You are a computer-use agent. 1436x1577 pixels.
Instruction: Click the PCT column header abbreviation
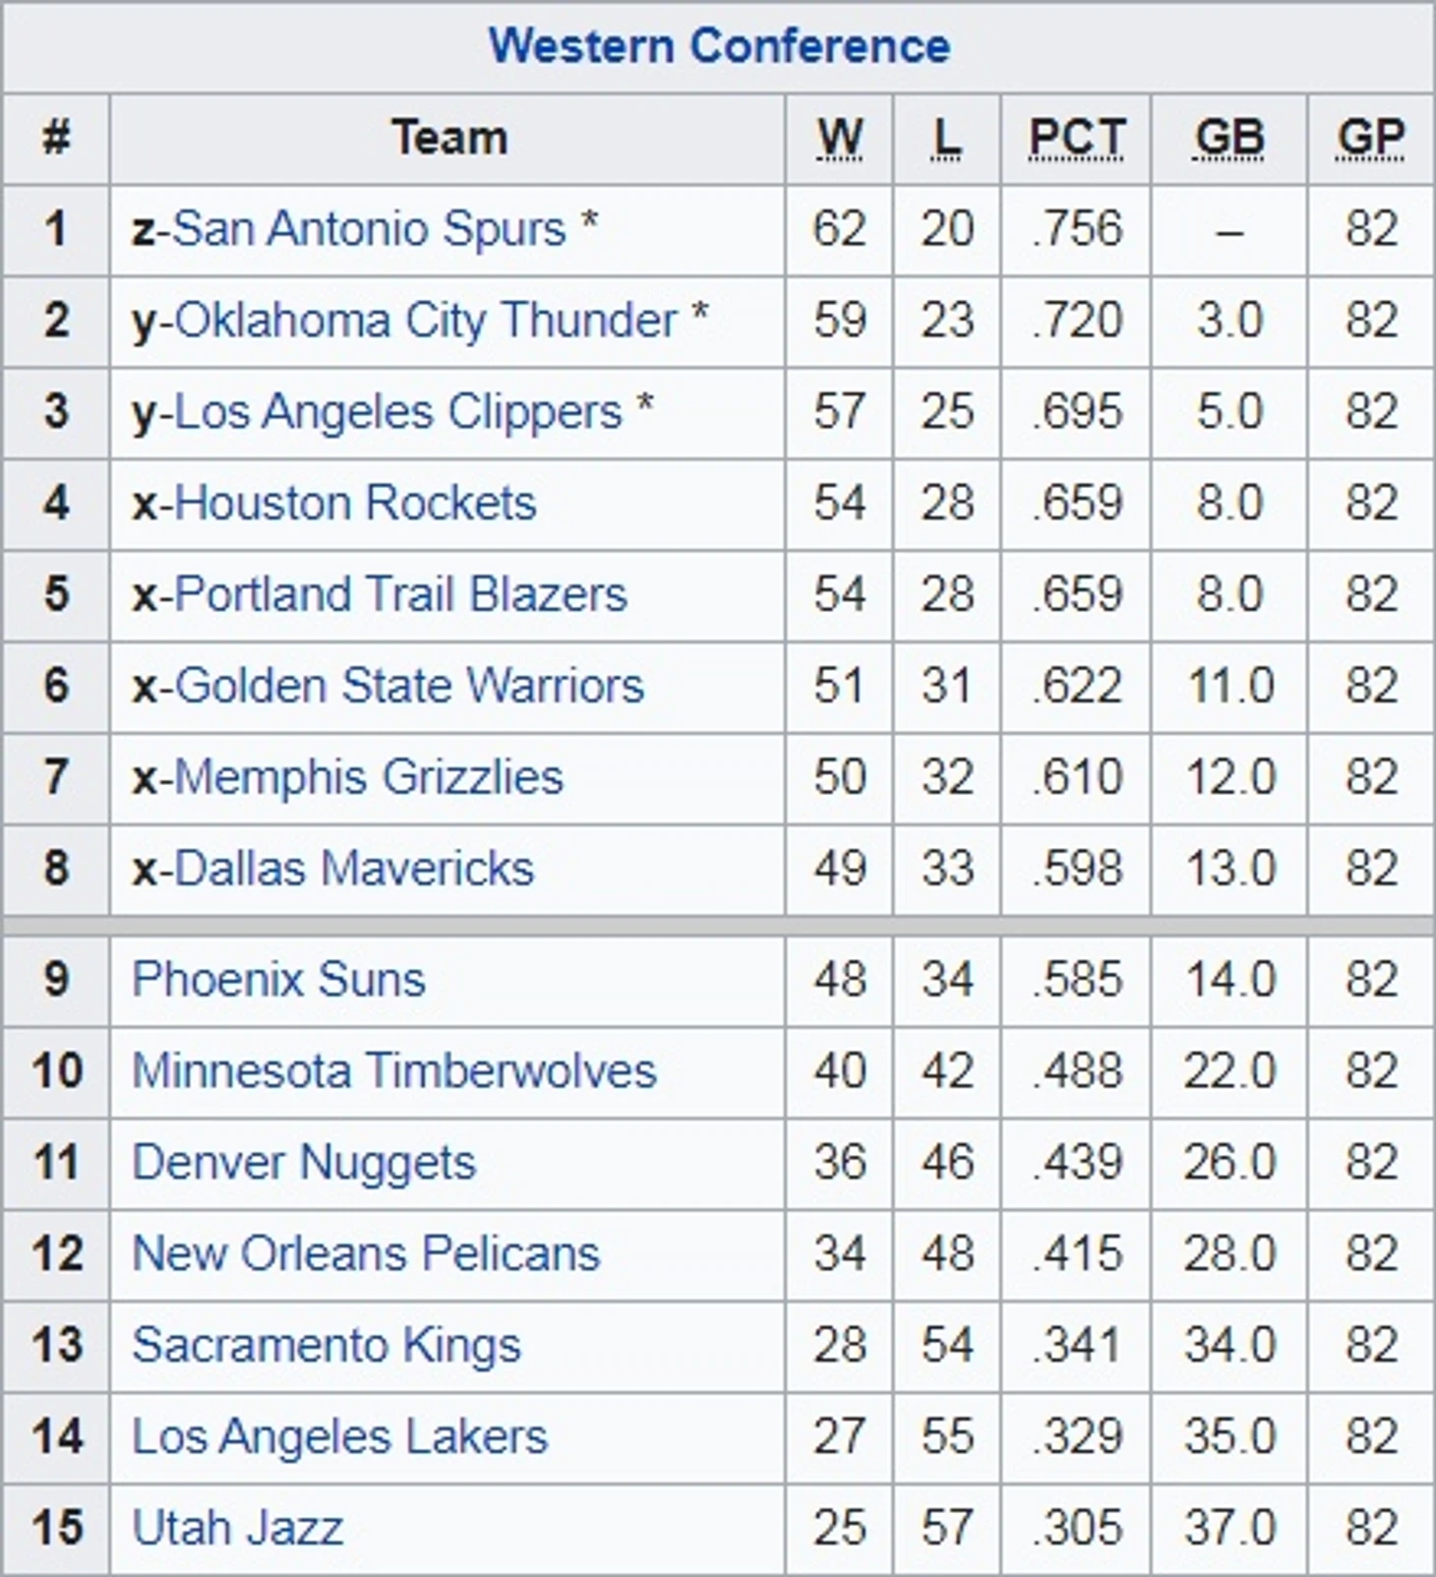(x=1076, y=138)
